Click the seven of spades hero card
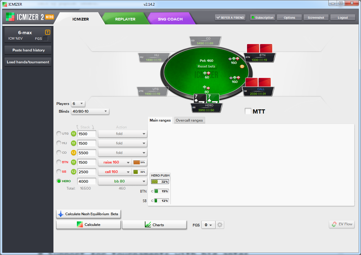The image size is (361, 255). (x=199, y=98)
